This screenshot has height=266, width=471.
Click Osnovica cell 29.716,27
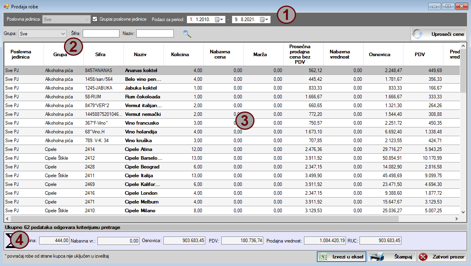click(383, 149)
